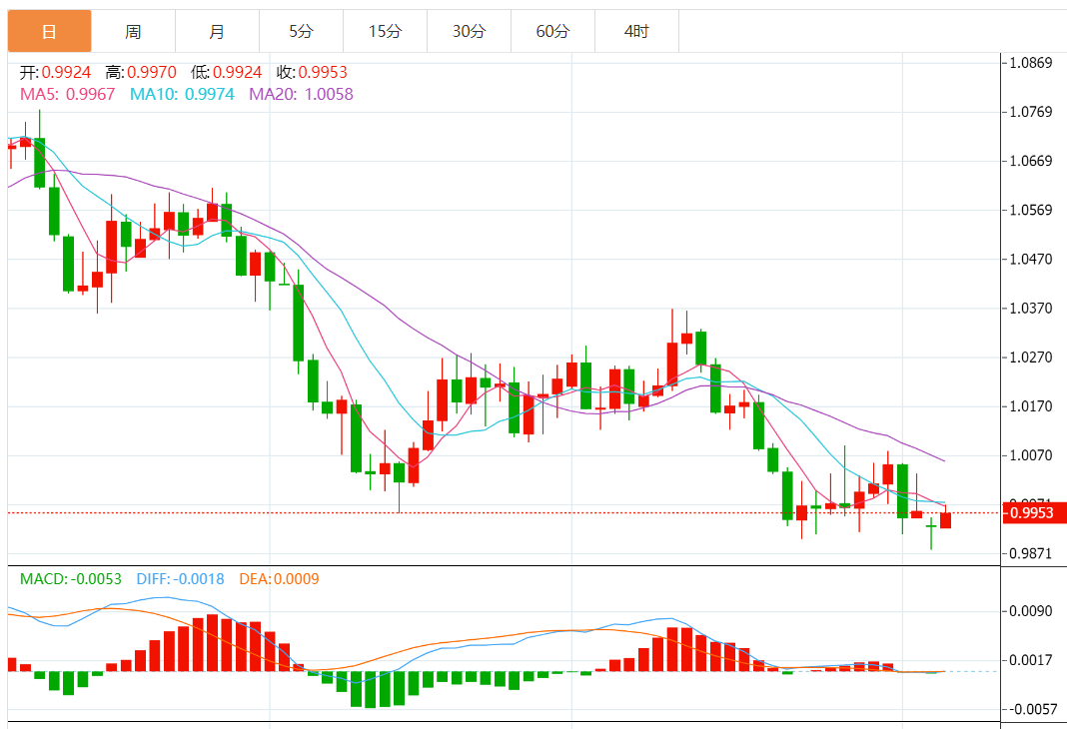Open the 60分 timeframe tab
This screenshot has width=1067, height=729.
(x=552, y=31)
